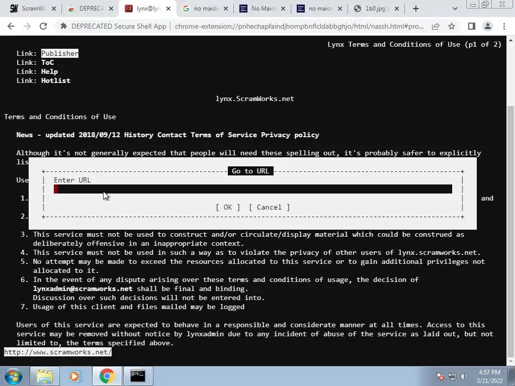Click the http://www.scramworks.net/ status line
The image size is (515, 386).
click(58, 352)
